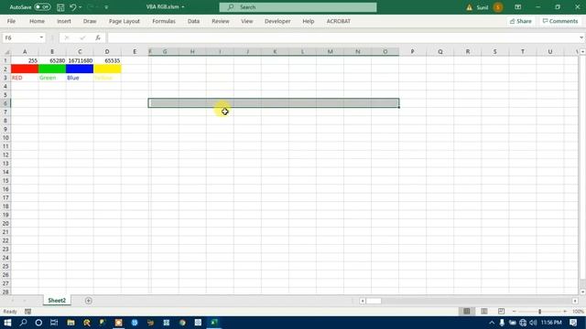Click the cell labeled RED
This screenshot has width=586, height=329.
coord(25,78)
